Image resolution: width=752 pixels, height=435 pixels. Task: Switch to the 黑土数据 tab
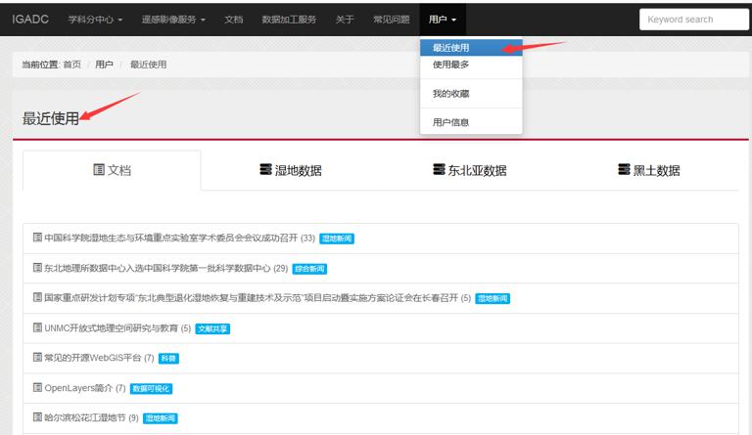(649, 170)
